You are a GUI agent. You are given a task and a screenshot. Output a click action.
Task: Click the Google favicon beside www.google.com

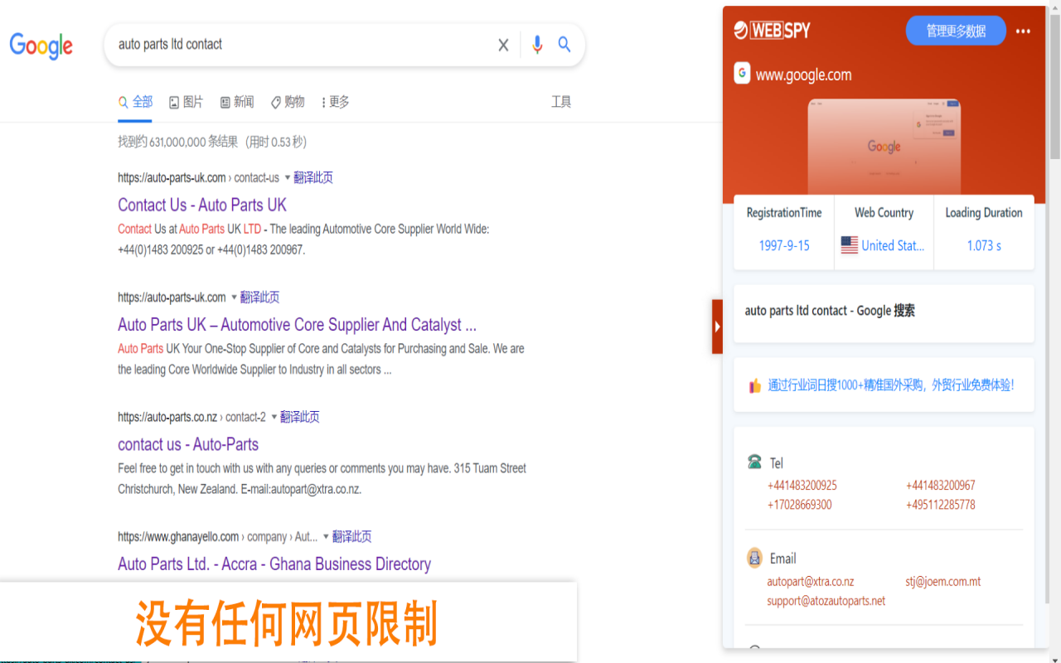pos(742,73)
